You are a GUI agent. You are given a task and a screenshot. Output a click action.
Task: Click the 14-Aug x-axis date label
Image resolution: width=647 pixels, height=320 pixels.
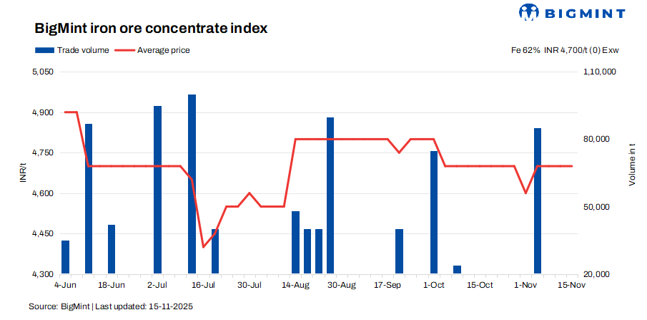pos(296,285)
